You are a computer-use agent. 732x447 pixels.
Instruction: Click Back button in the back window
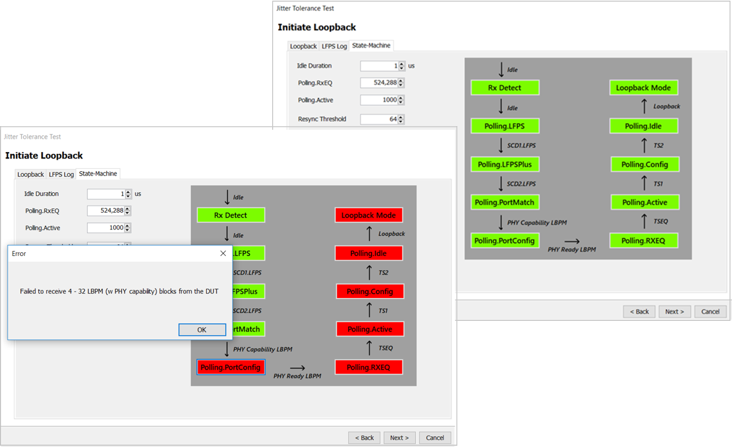(639, 311)
